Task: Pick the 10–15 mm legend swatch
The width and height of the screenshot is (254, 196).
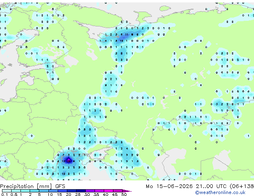Action: [x=53, y=191]
